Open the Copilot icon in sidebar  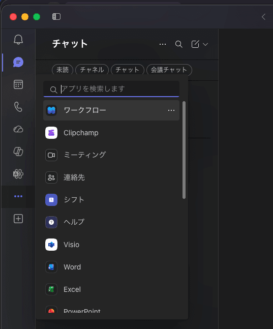[x=18, y=152]
